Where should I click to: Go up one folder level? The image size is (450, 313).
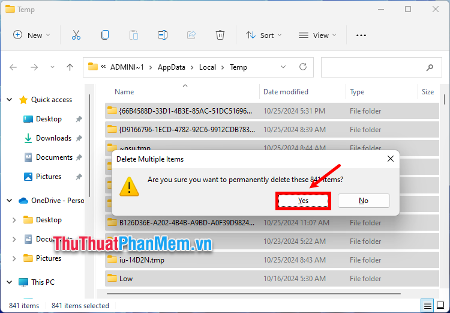[x=70, y=67]
